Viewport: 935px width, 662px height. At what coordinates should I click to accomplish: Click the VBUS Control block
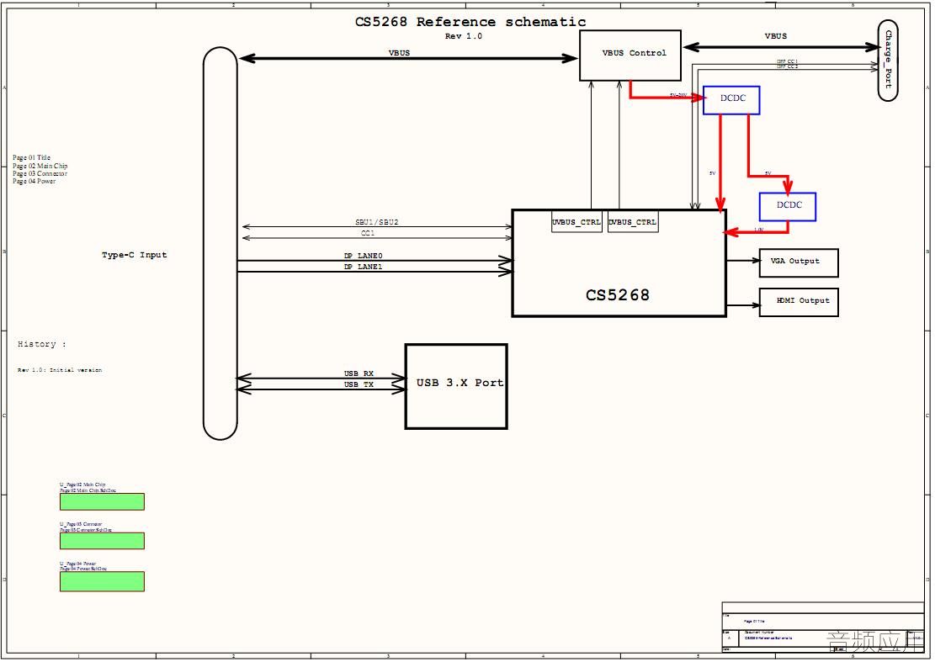point(630,56)
